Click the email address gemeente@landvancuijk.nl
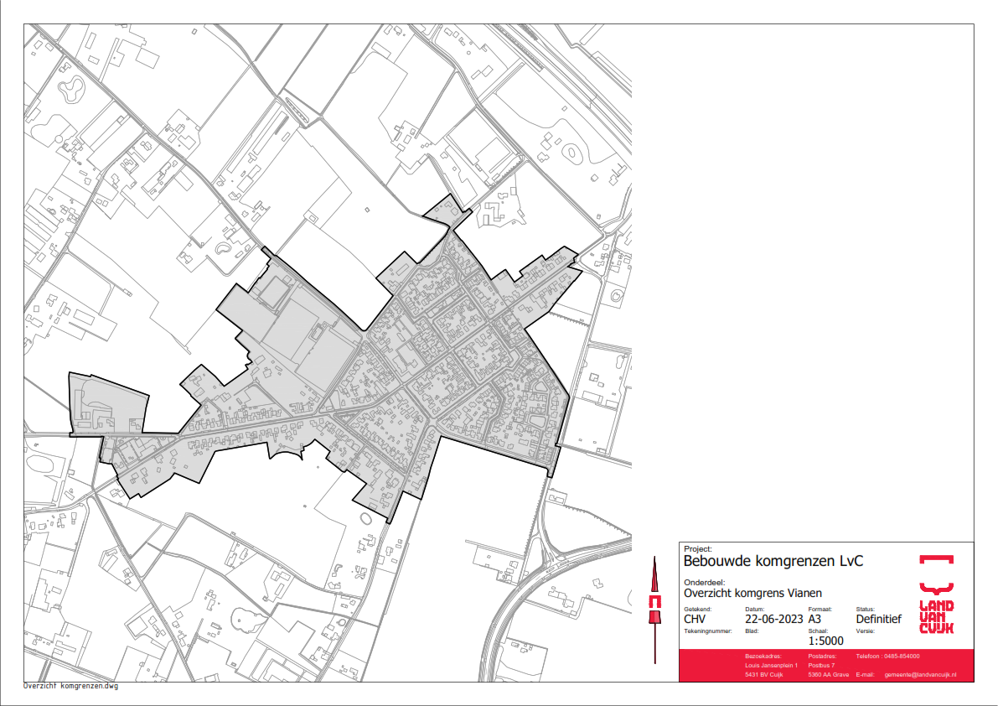The height and width of the screenshot is (706, 998). [920, 674]
